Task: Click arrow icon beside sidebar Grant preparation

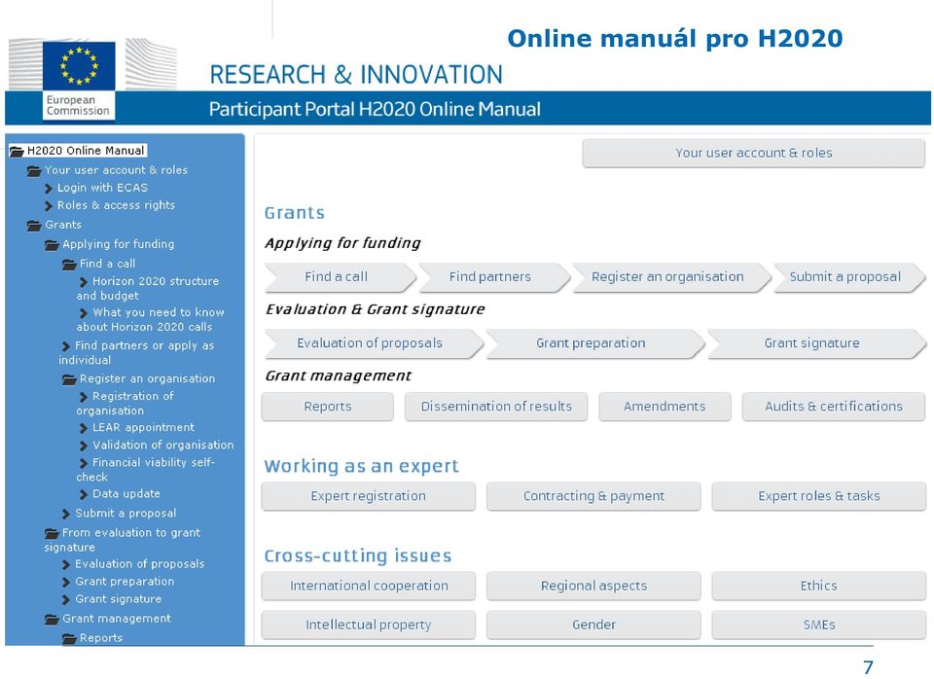Action: tap(66, 582)
